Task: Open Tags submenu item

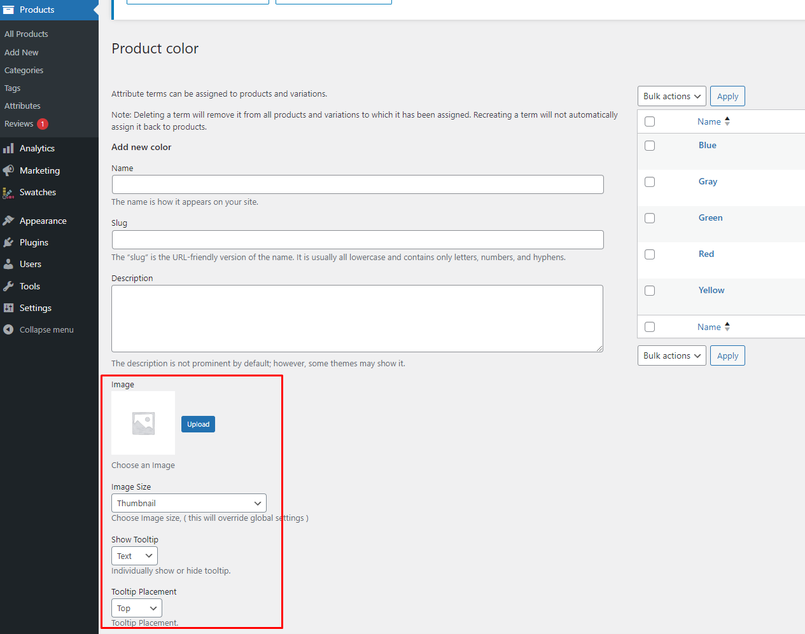Action: click(13, 88)
